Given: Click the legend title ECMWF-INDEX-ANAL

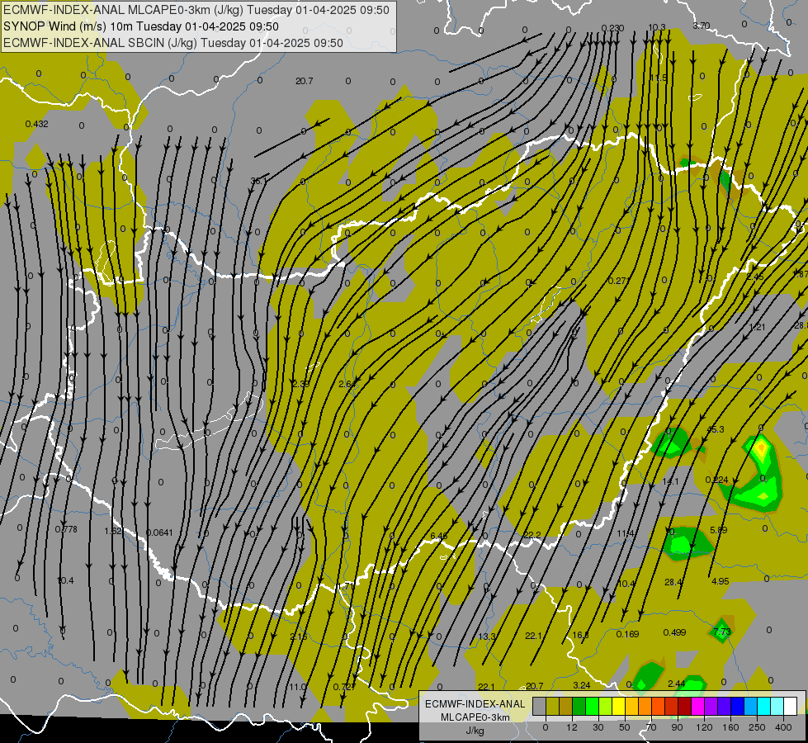Looking at the screenshot, I should 475,704.
